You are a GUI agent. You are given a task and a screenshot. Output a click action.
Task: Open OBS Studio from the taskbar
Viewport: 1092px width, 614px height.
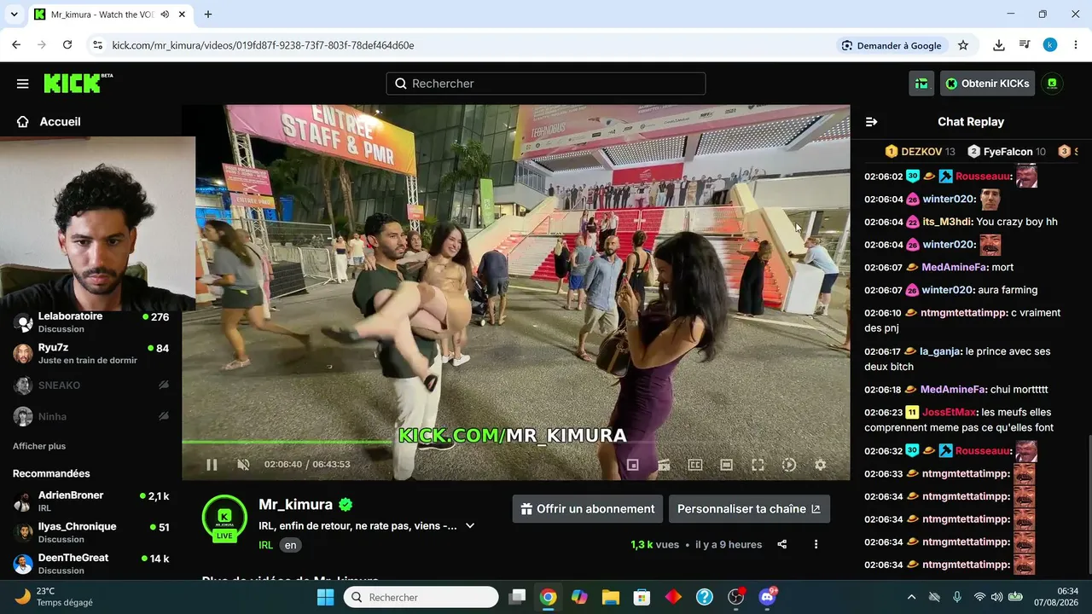[x=735, y=597]
